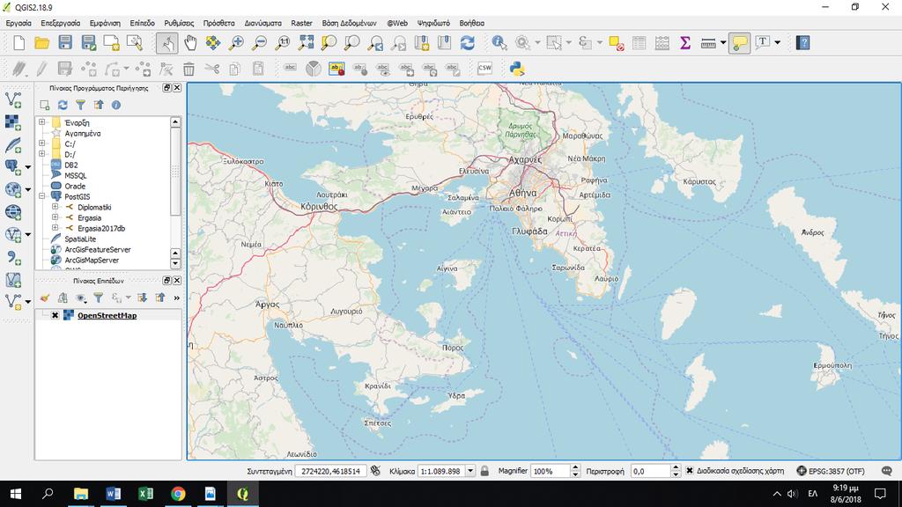Toggle the Touch Zoom and Pan tool
The image size is (902, 507).
coord(166,43)
